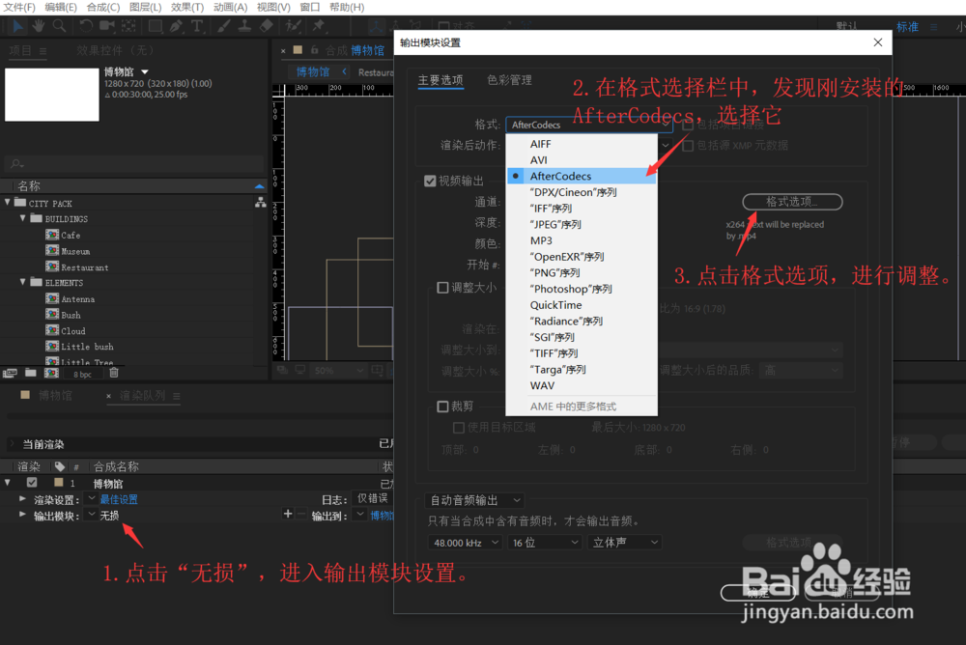Image resolution: width=966 pixels, height=645 pixels.
Task: Open the 立体声 channels dropdown
Action: 625,543
